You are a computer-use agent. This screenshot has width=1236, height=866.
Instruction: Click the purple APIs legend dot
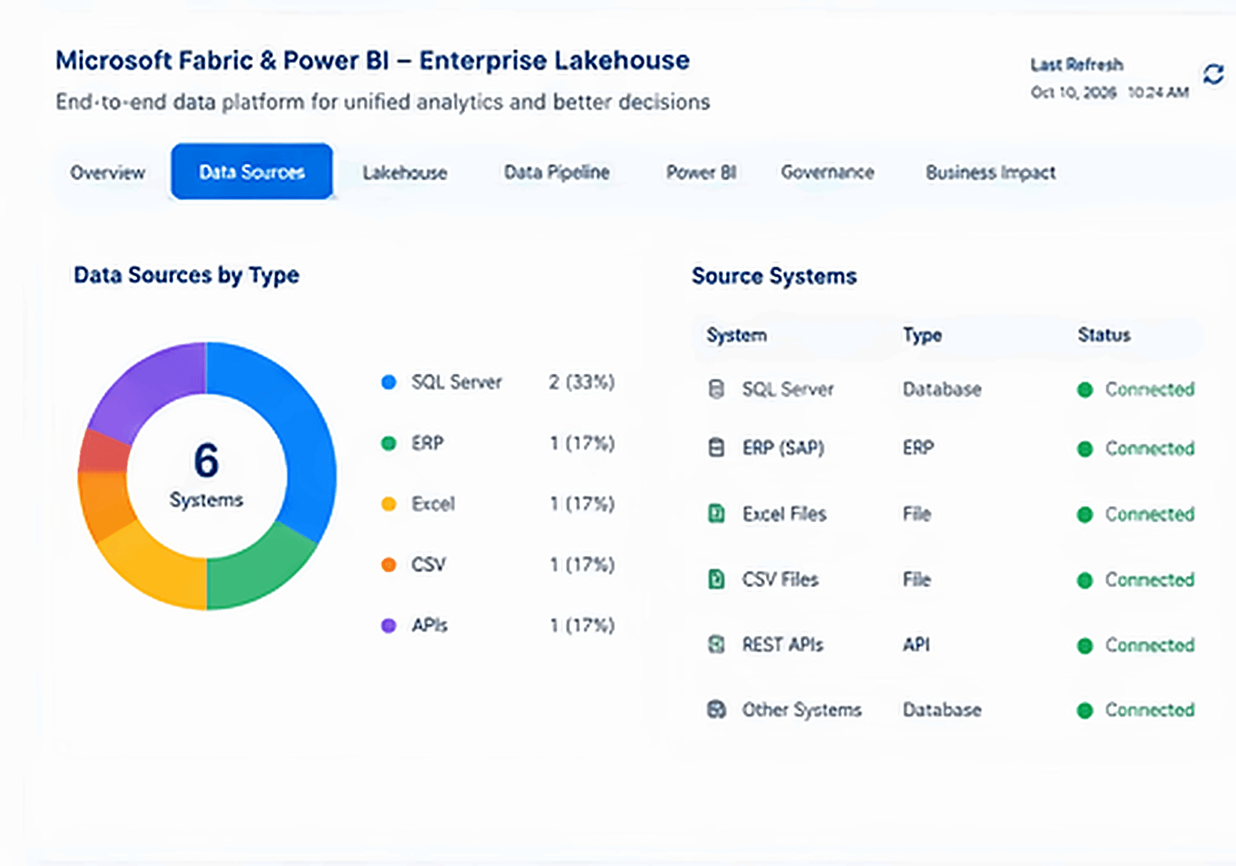point(388,625)
